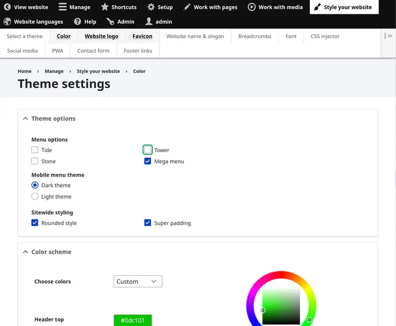Image resolution: width=396 pixels, height=326 pixels.
Task: Click the Admin wrench icon
Action: pos(110,22)
